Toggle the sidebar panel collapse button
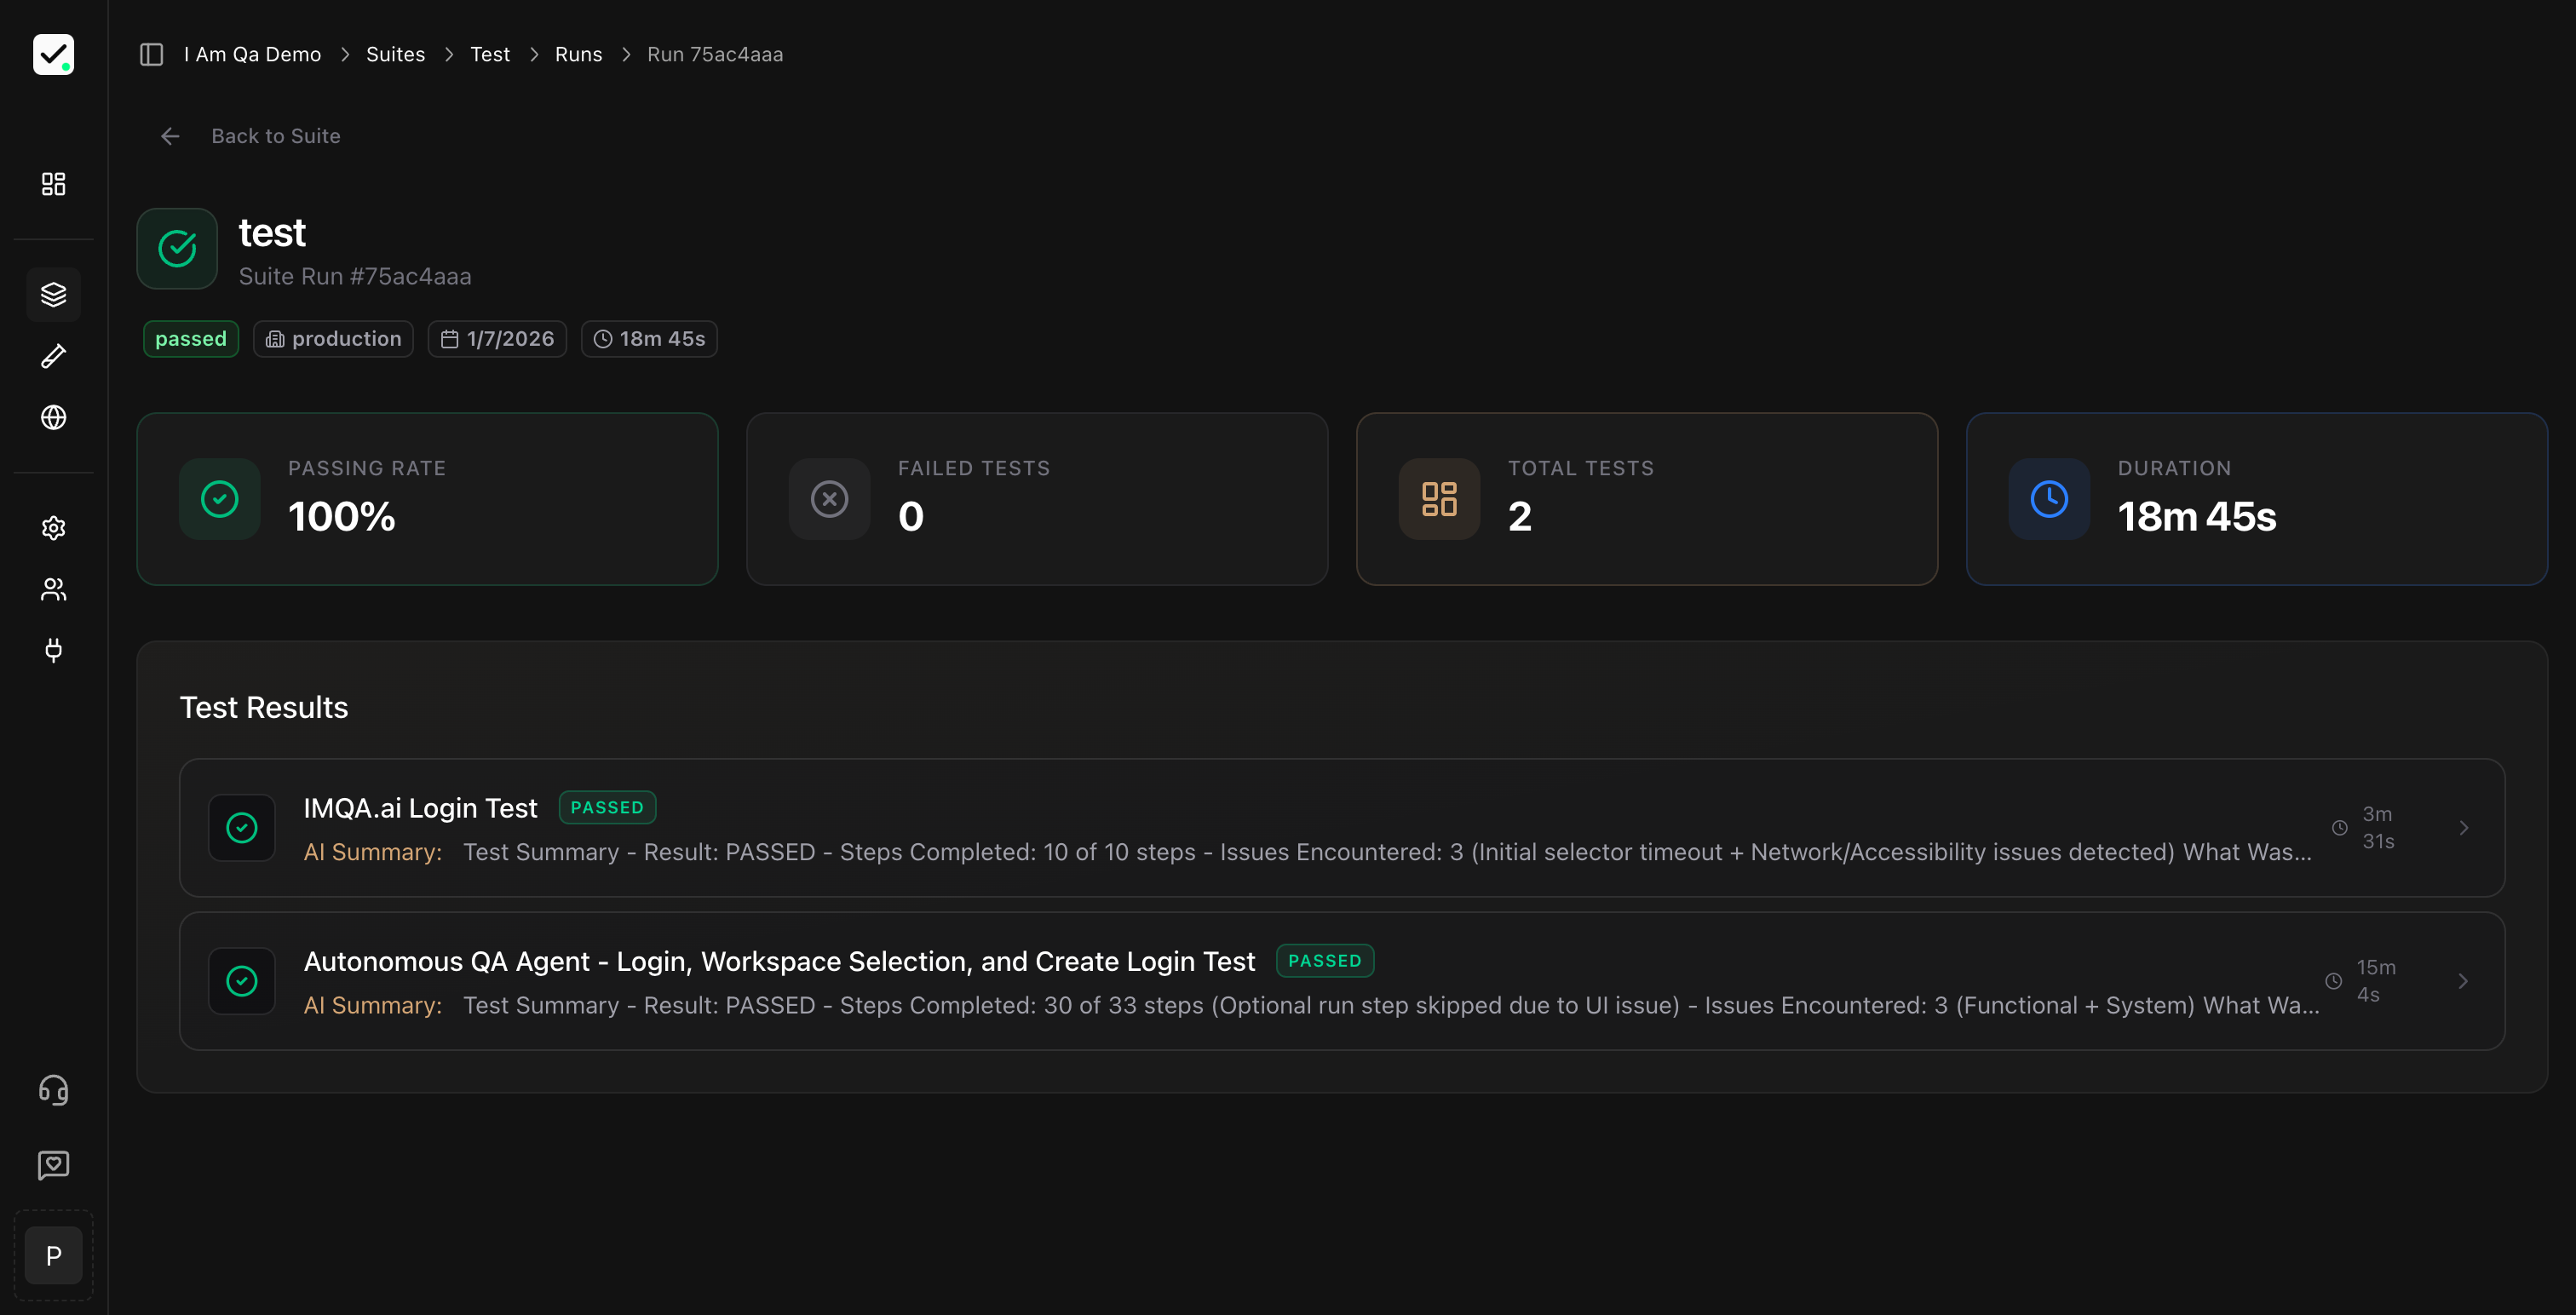Image resolution: width=2576 pixels, height=1315 pixels. point(151,54)
